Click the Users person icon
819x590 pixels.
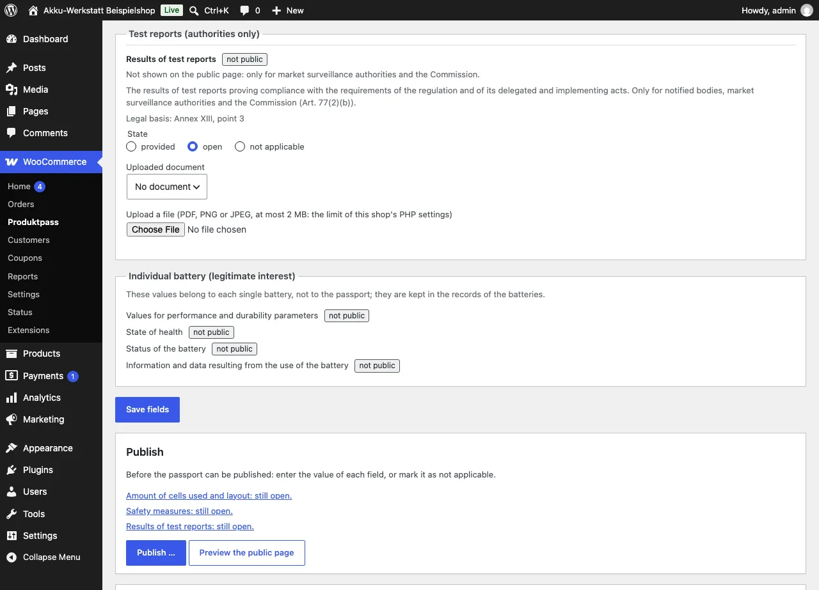pos(12,492)
